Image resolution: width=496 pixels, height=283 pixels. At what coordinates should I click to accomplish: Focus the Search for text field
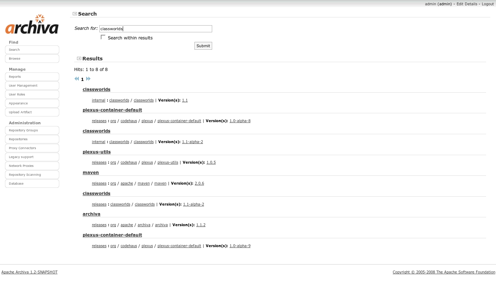click(x=155, y=29)
